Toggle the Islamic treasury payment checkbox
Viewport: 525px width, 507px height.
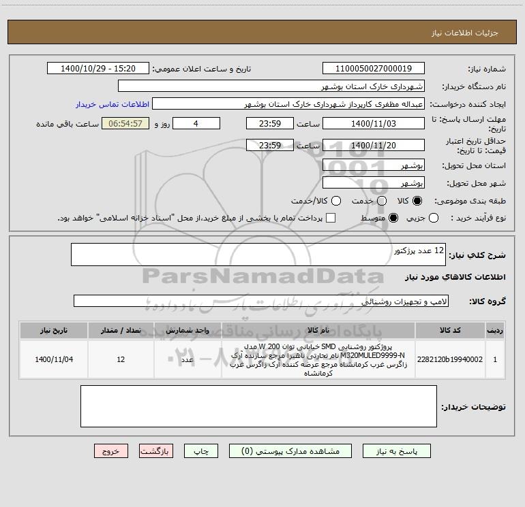click(331, 218)
